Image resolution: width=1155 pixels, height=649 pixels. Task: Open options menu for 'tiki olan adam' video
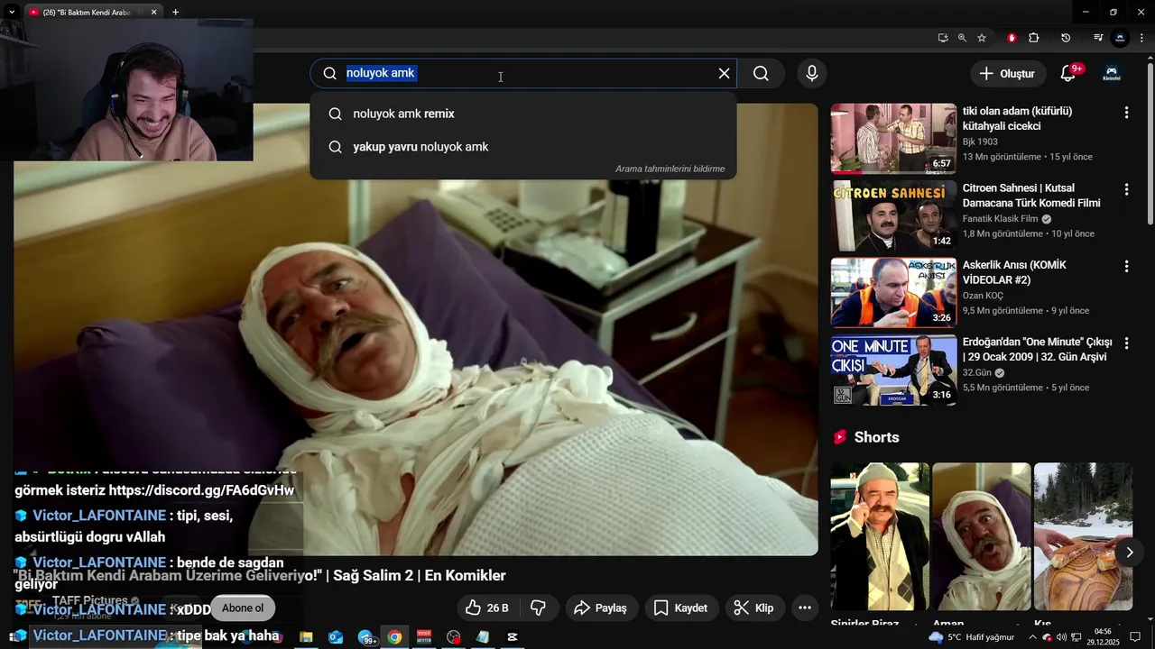(1126, 113)
